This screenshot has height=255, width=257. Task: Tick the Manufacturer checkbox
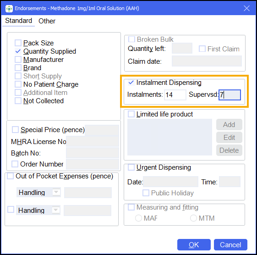click(18, 60)
